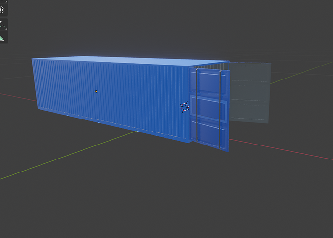Click the red-white 3D cursor
The height and width of the screenshot is (238, 333).
[x=184, y=107]
